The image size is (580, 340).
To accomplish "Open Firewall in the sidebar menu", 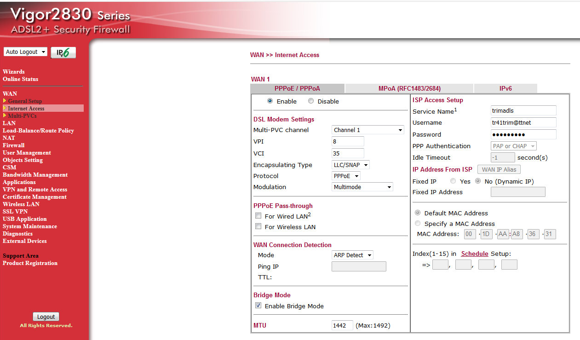I will point(13,145).
